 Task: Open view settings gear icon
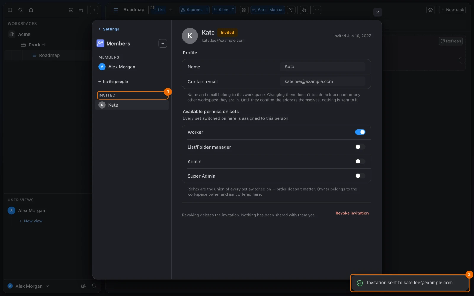[x=430, y=10]
